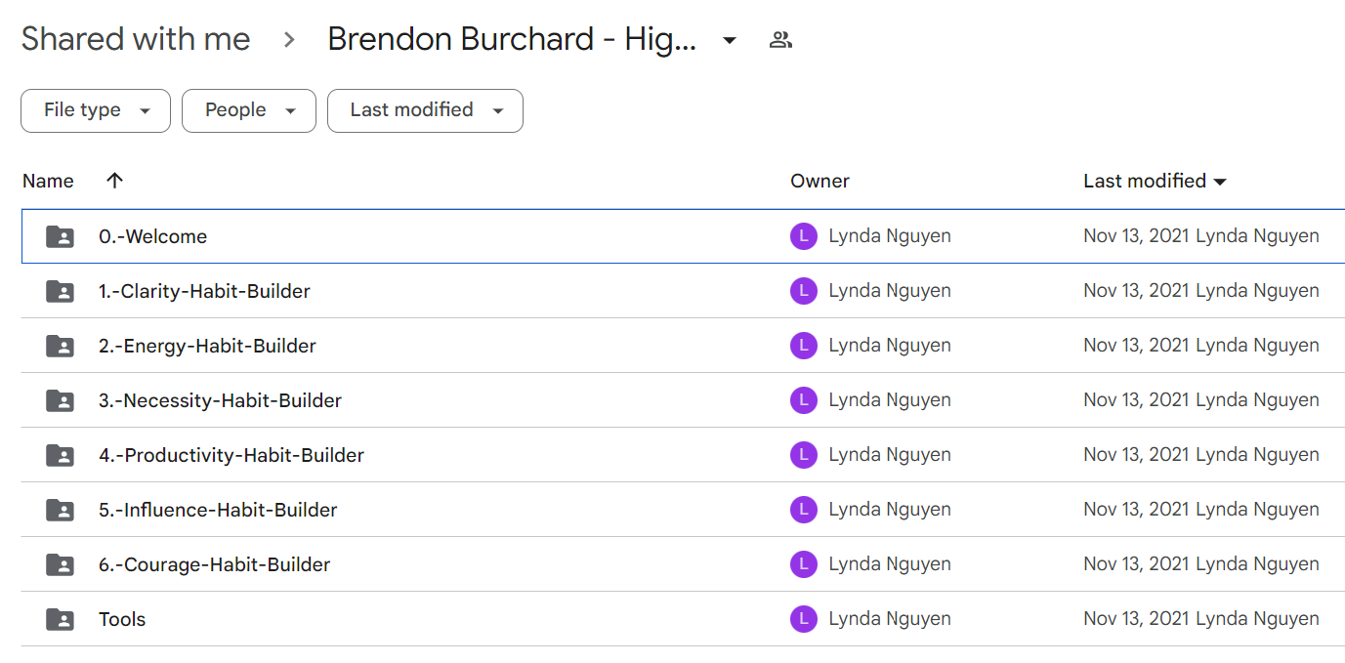Reverse sort direction with the Name arrow
Image resolution: width=1345 pixels, height=663 pixels.
coord(115,181)
